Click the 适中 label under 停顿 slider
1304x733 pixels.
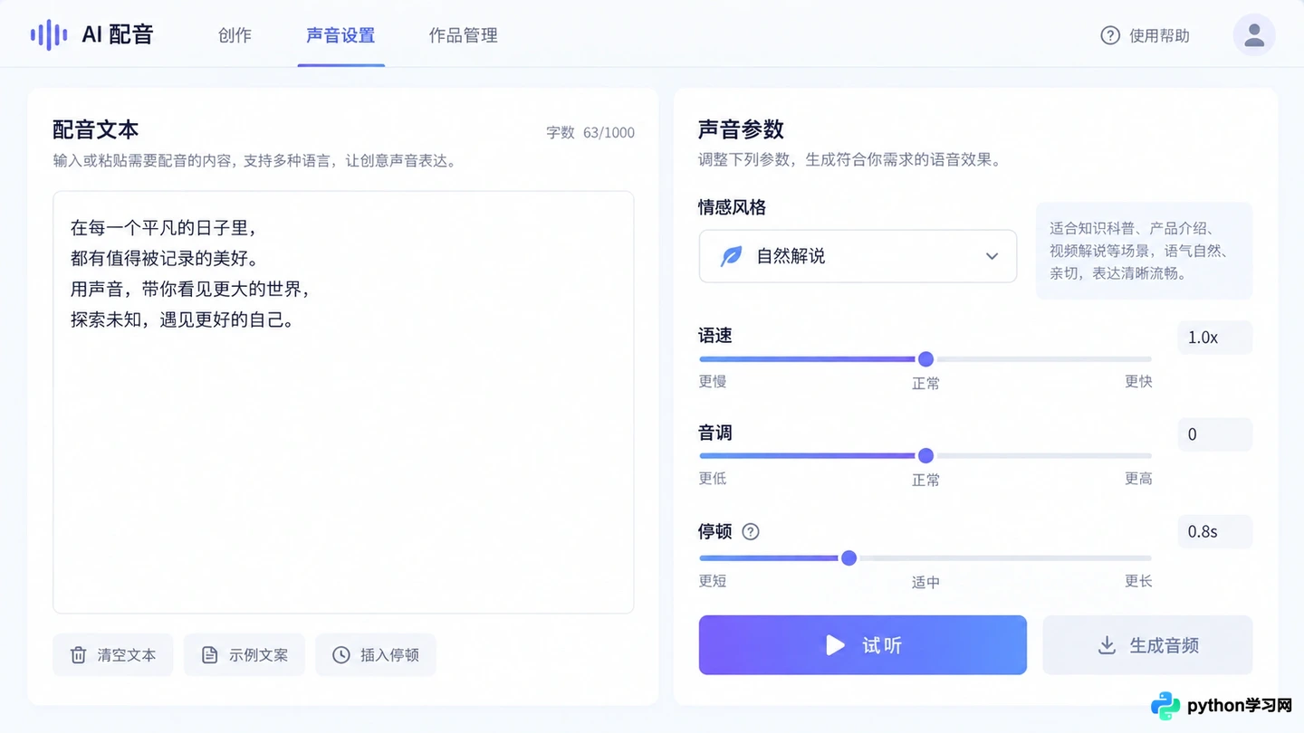(925, 582)
